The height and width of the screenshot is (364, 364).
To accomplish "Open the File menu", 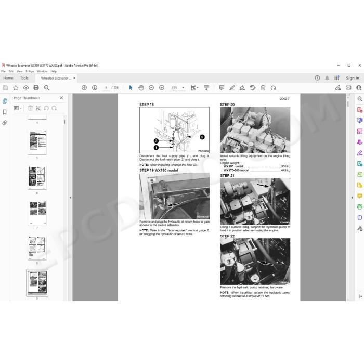I will coord(3,71).
